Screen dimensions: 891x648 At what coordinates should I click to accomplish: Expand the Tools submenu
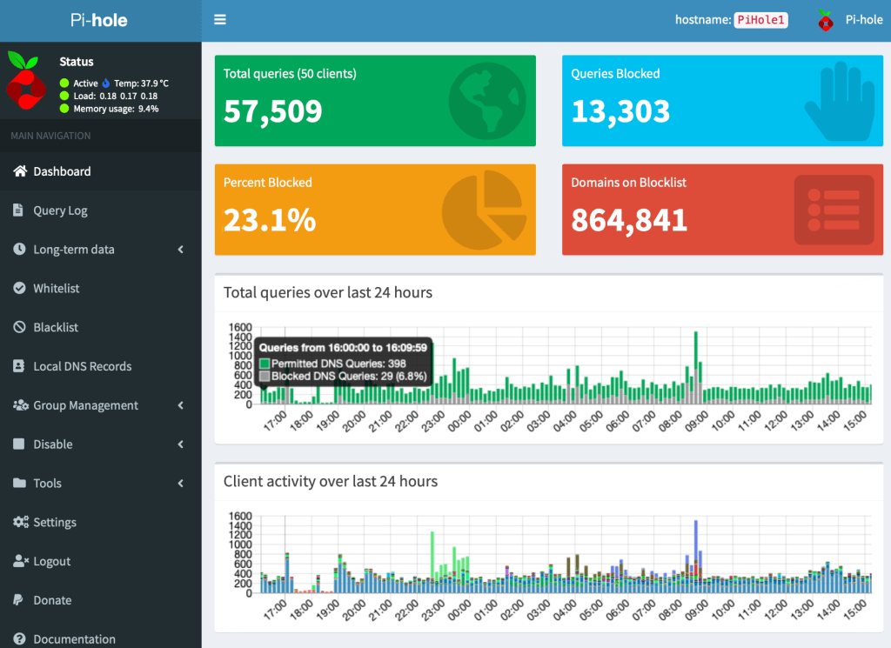click(181, 484)
